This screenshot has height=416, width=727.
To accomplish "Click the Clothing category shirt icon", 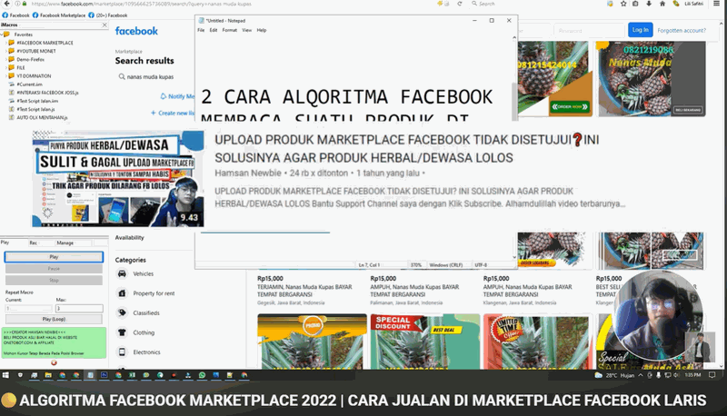I will click(124, 332).
